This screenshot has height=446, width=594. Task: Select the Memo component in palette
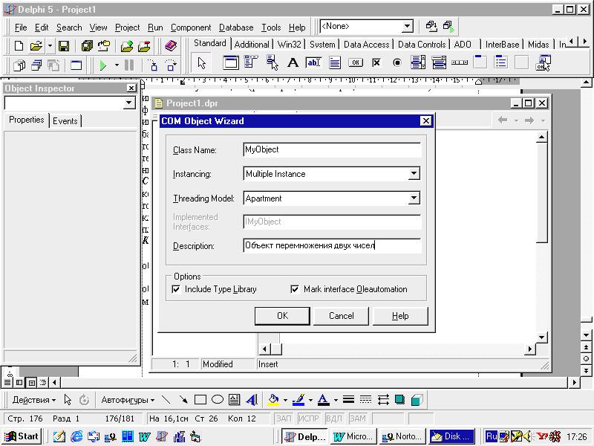pyautogui.click(x=335, y=62)
